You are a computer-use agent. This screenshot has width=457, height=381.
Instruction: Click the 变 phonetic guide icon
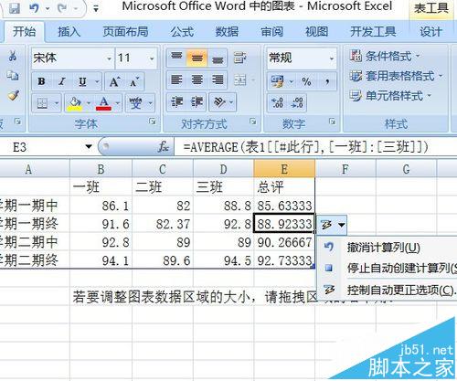pyautogui.click(x=136, y=103)
